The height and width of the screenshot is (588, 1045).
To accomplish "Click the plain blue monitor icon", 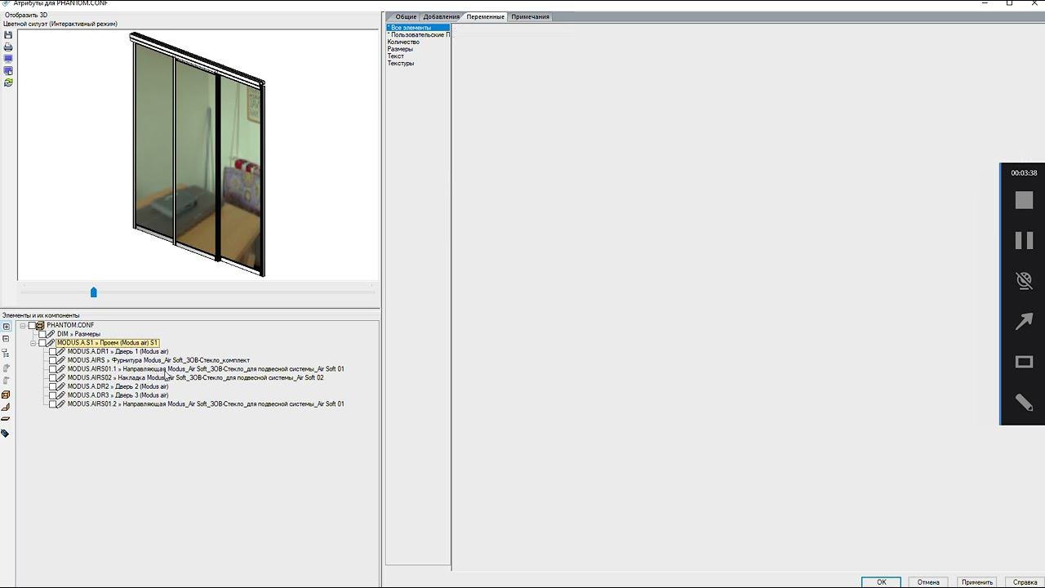I will tap(8, 59).
